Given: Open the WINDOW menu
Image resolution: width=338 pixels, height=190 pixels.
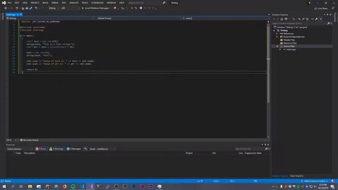Looking at the screenshot, I should pyautogui.click(x=111, y=3).
